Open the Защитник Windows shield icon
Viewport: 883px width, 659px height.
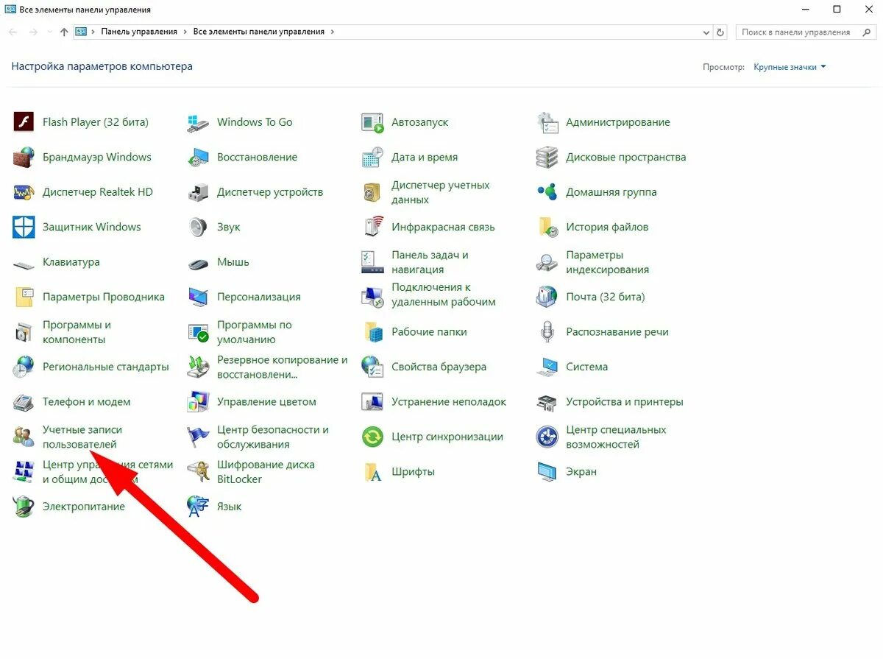[24, 227]
